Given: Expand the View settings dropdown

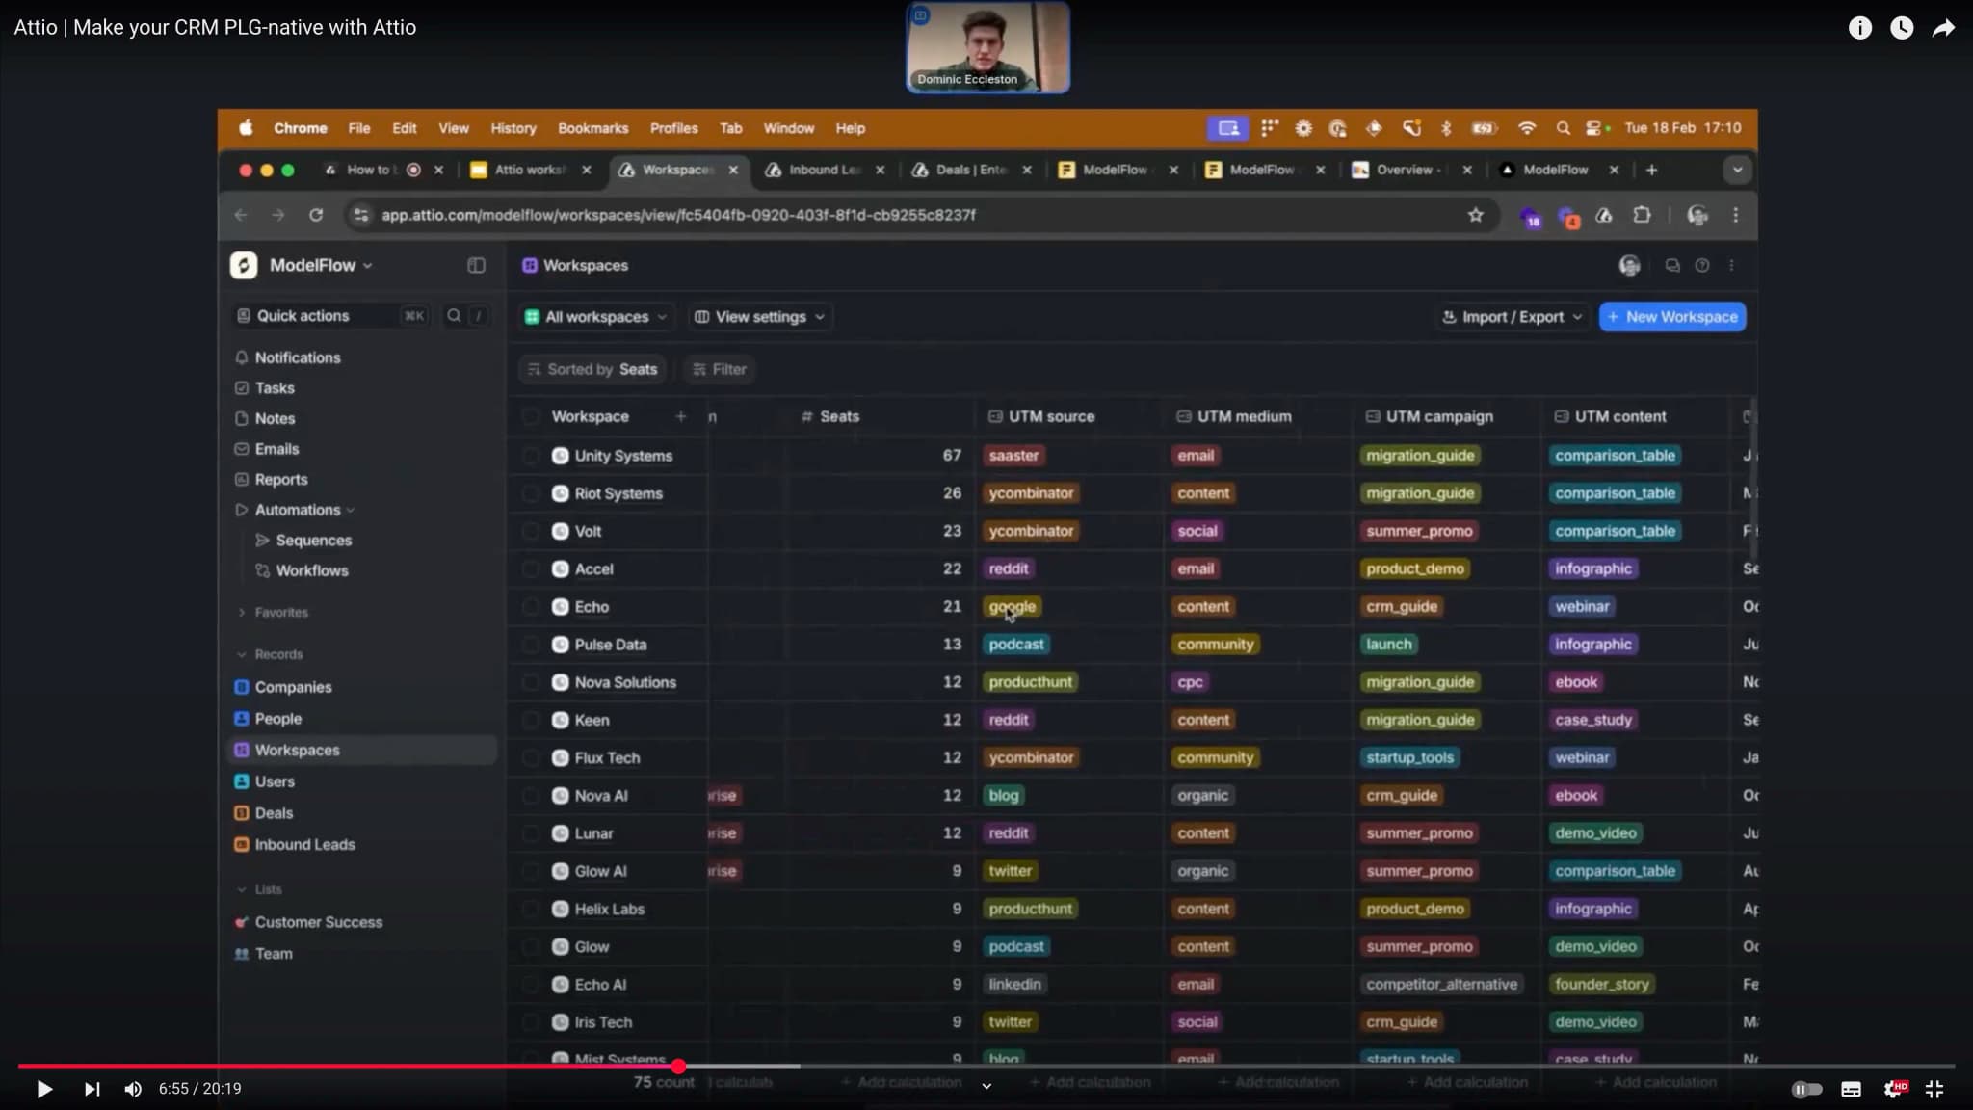Looking at the screenshot, I should 760,317.
